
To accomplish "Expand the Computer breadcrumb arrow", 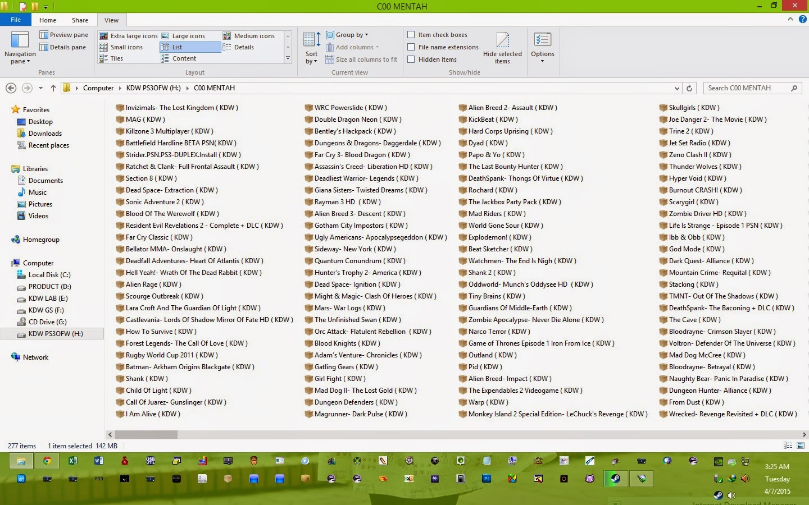I will 119,88.
